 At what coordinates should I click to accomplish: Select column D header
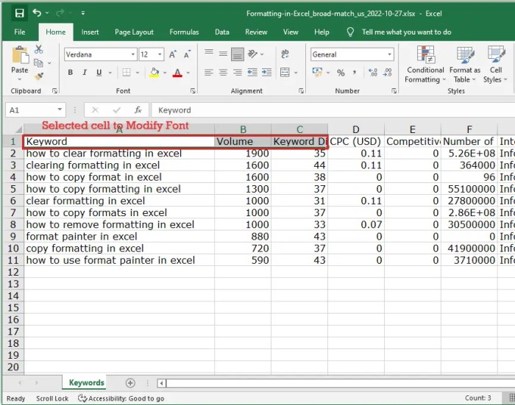(355, 129)
